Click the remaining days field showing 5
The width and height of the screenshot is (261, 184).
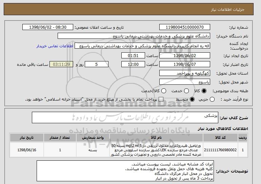97,64
